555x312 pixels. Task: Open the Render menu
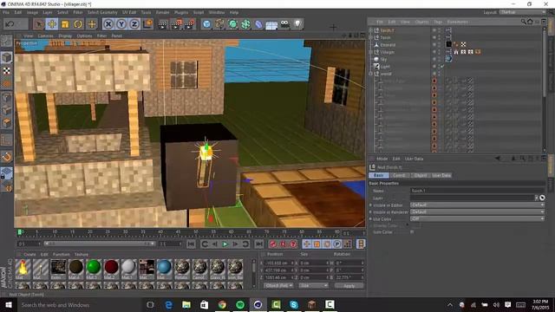pyautogui.click(x=163, y=12)
